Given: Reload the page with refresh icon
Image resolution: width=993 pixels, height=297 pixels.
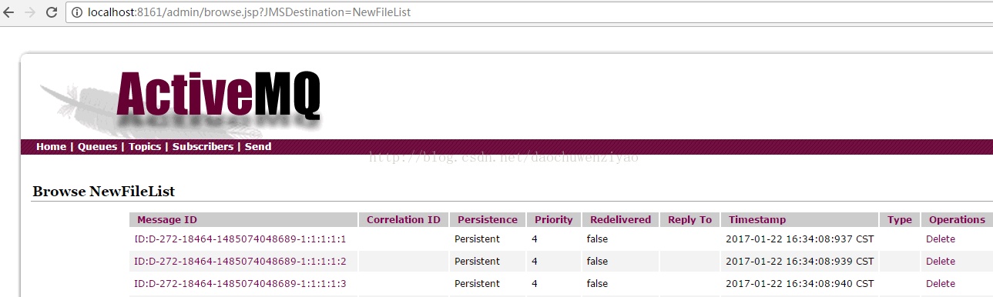Looking at the screenshot, I should click(52, 12).
